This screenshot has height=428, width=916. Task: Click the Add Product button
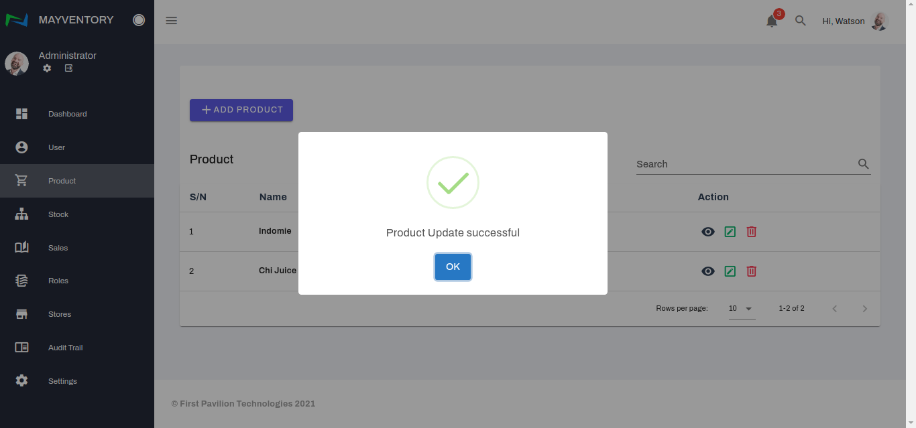click(x=241, y=110)
